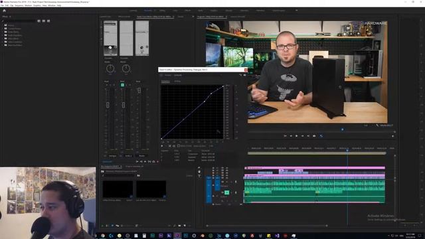This screenshot has height=239, width=425.
Task: Select the Type tool beside the timeline
Action: pyautogui.click(x=199, y=176)
